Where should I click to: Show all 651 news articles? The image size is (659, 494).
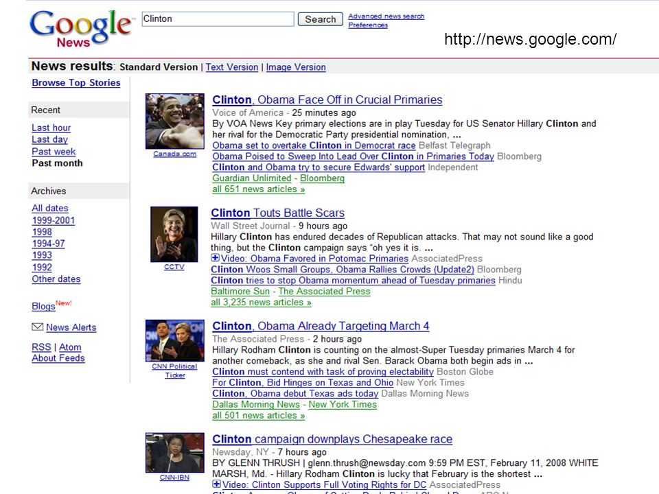259,189
